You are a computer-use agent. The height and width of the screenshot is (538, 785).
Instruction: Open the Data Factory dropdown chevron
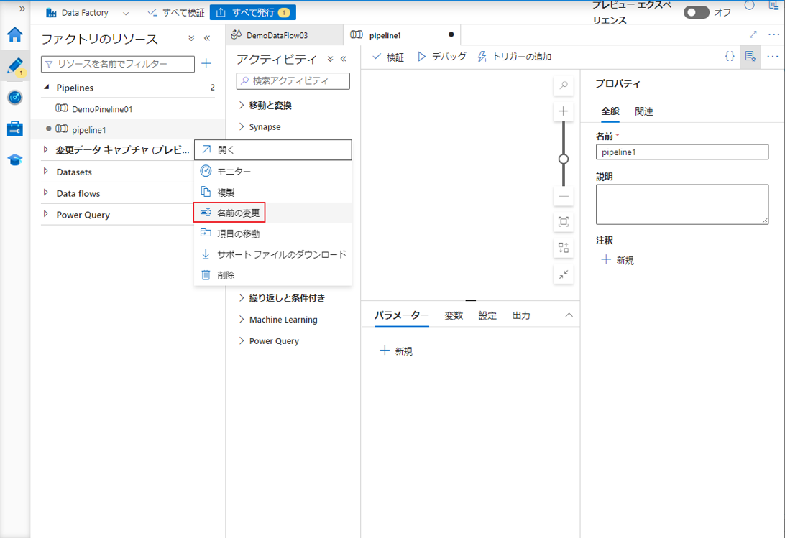(126, 14)
